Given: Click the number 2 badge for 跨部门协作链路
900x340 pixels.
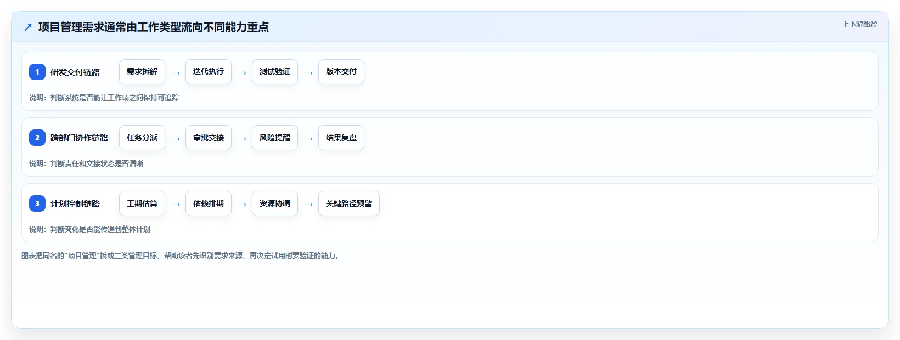Looking at the screenshot, I should tap(37, 138).
